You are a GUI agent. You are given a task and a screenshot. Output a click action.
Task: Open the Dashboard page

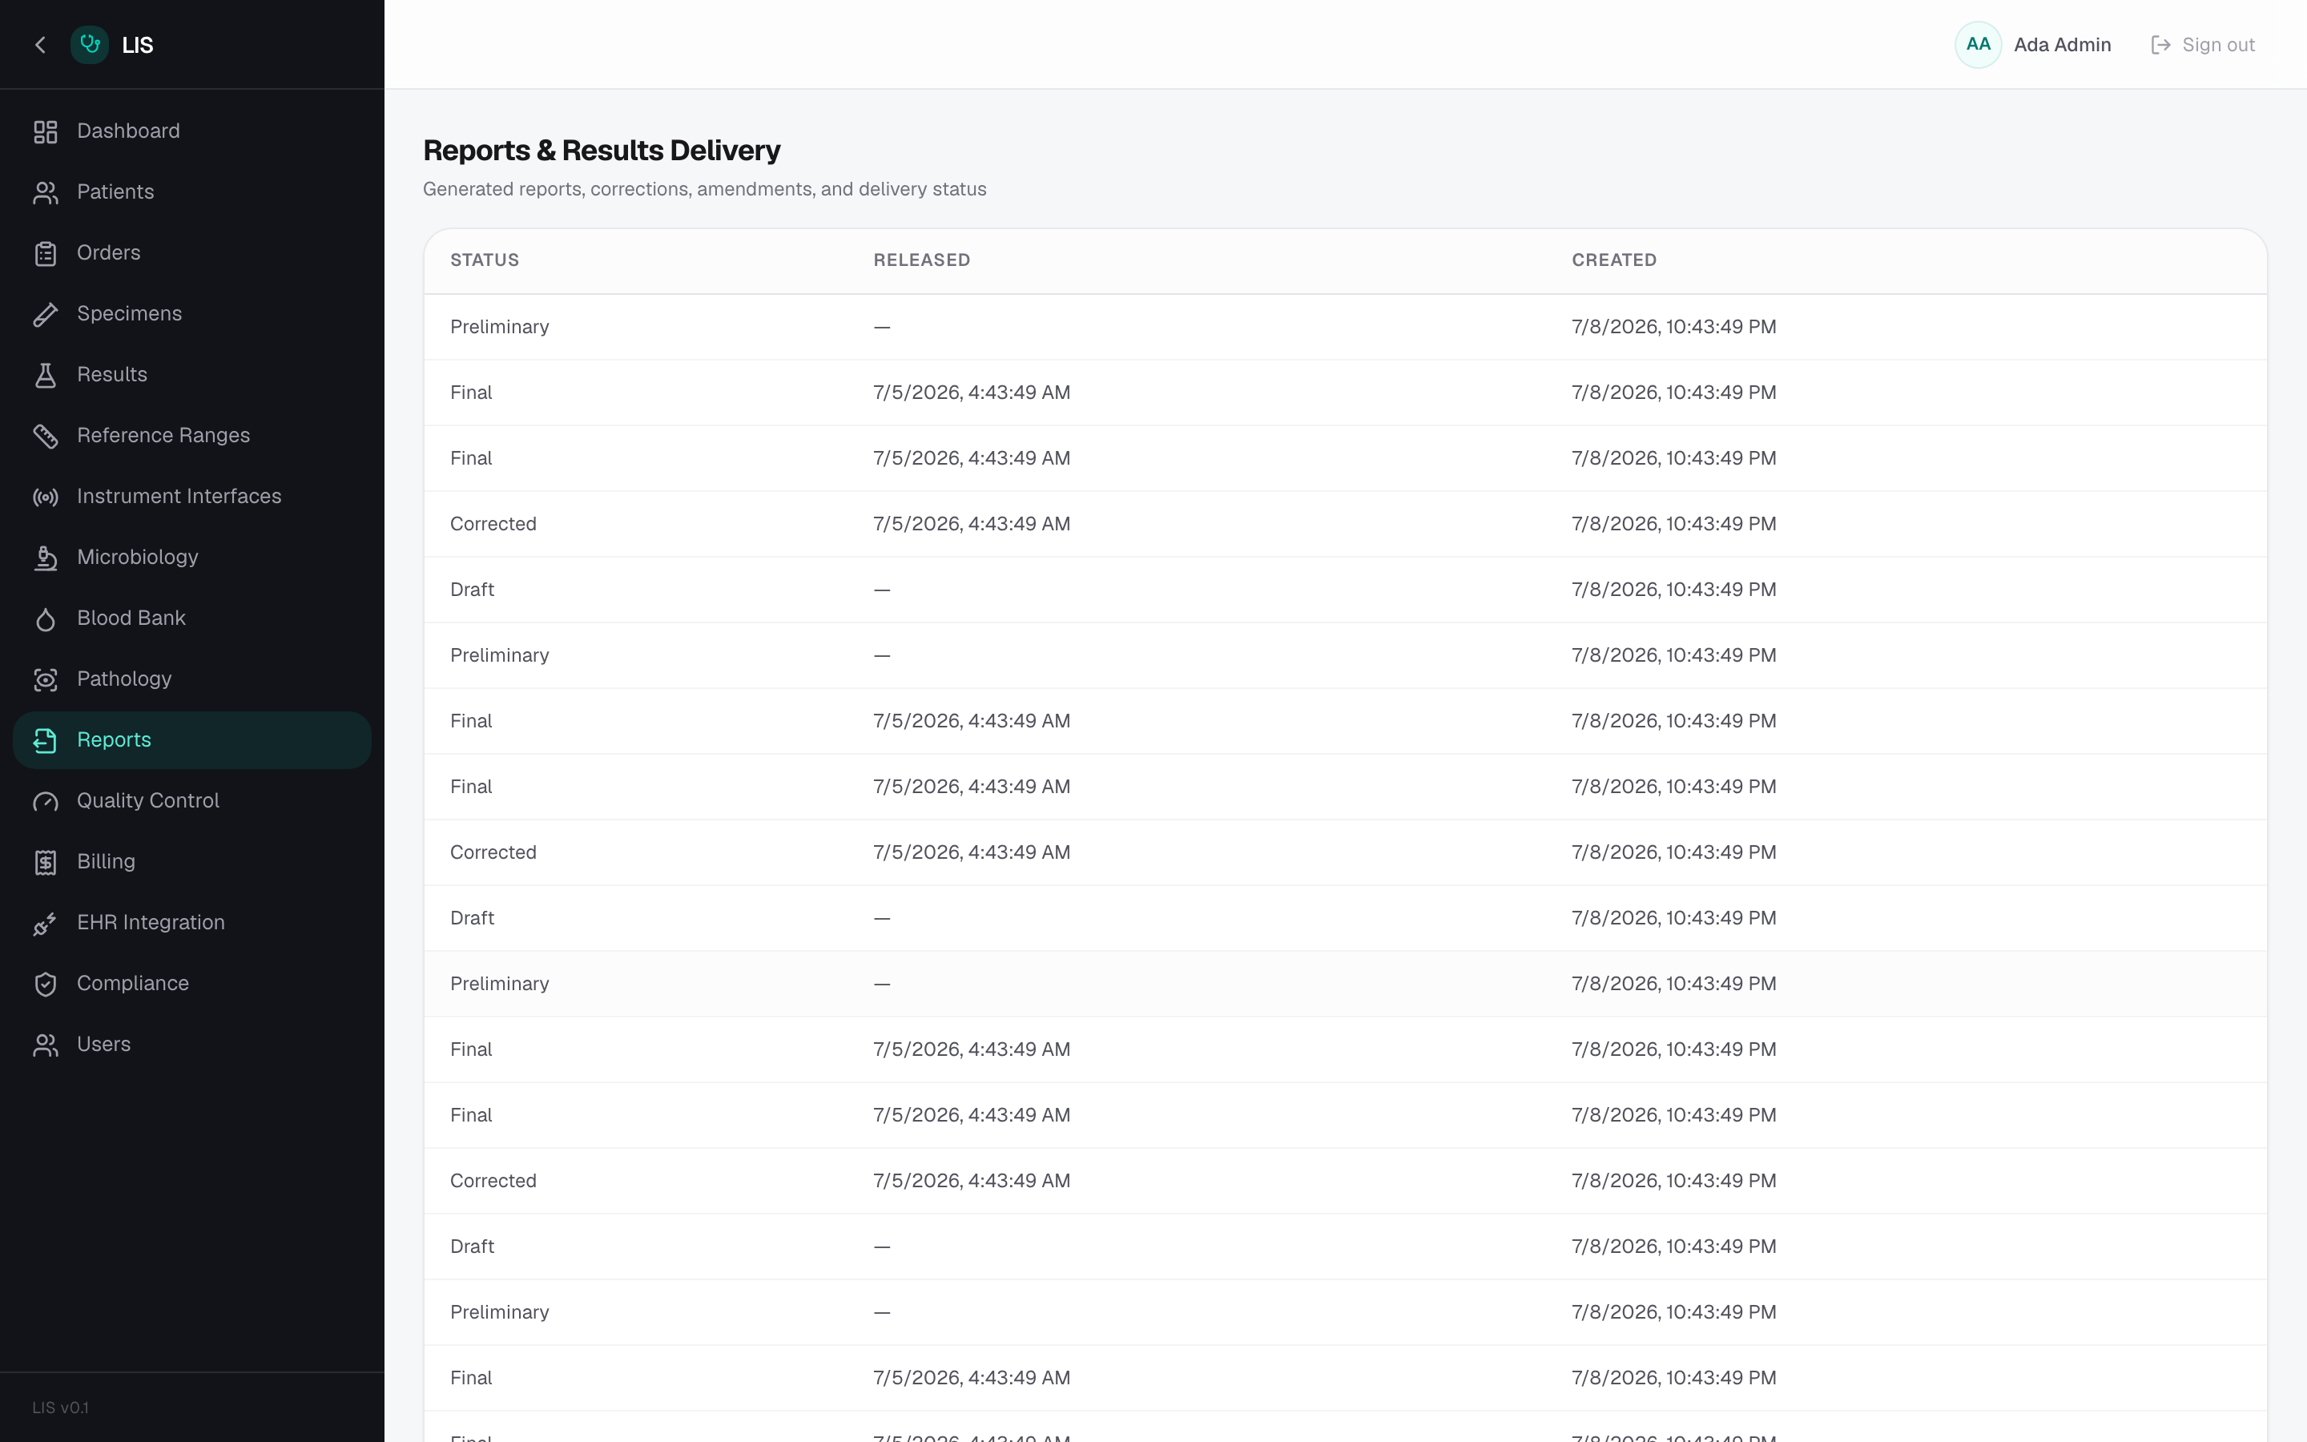tap(191, 131)
